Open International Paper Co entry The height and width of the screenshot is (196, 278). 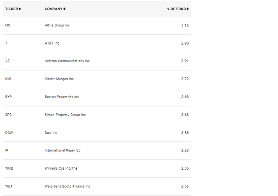coord(62,150)
